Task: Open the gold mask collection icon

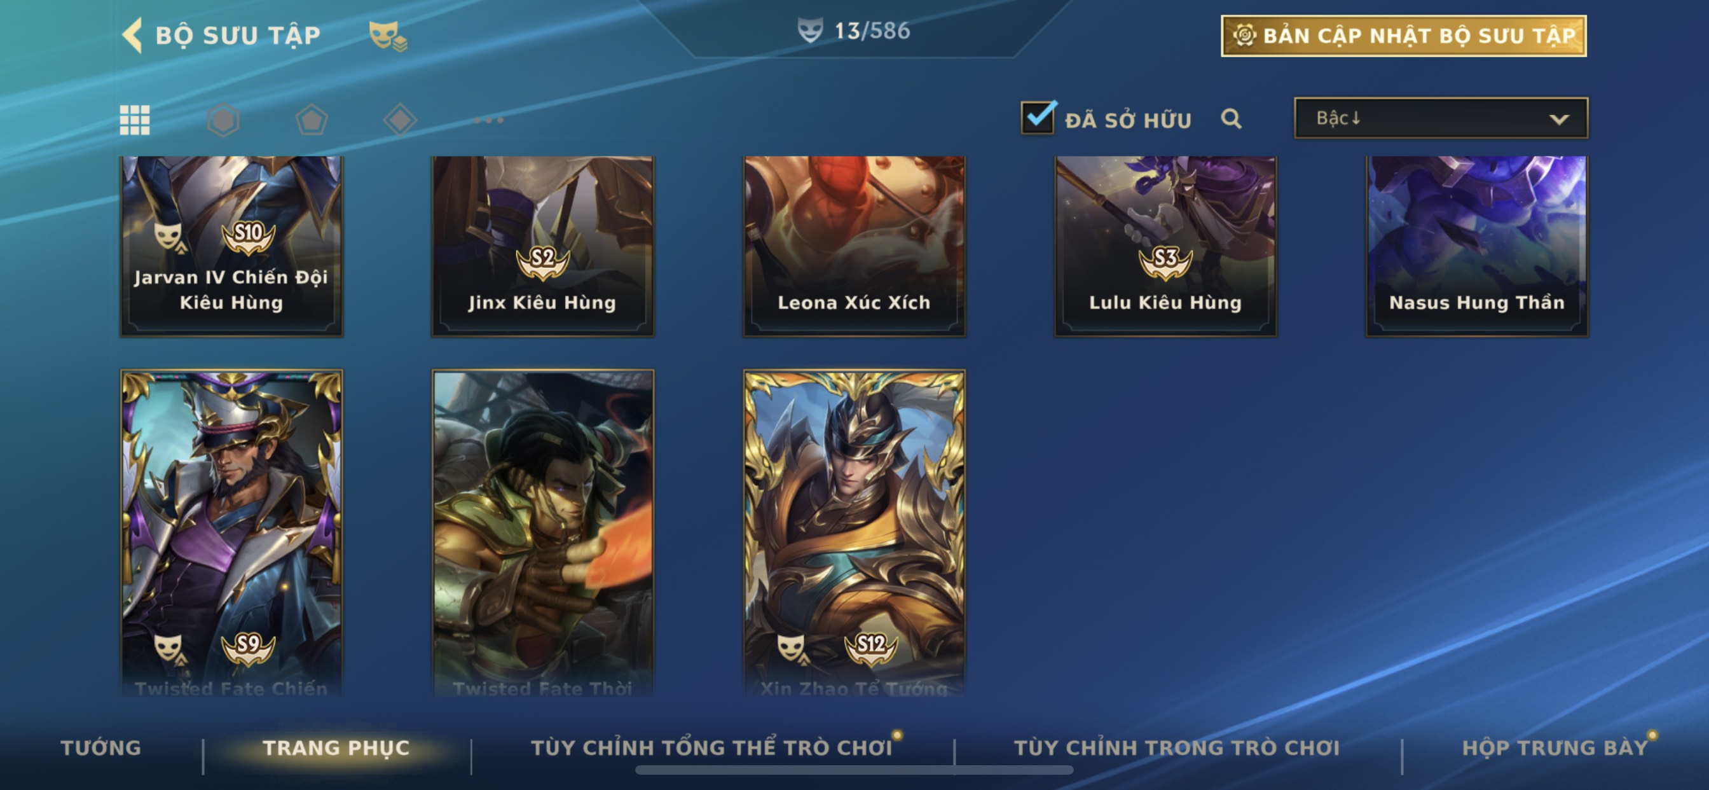Action: (387, 35)
